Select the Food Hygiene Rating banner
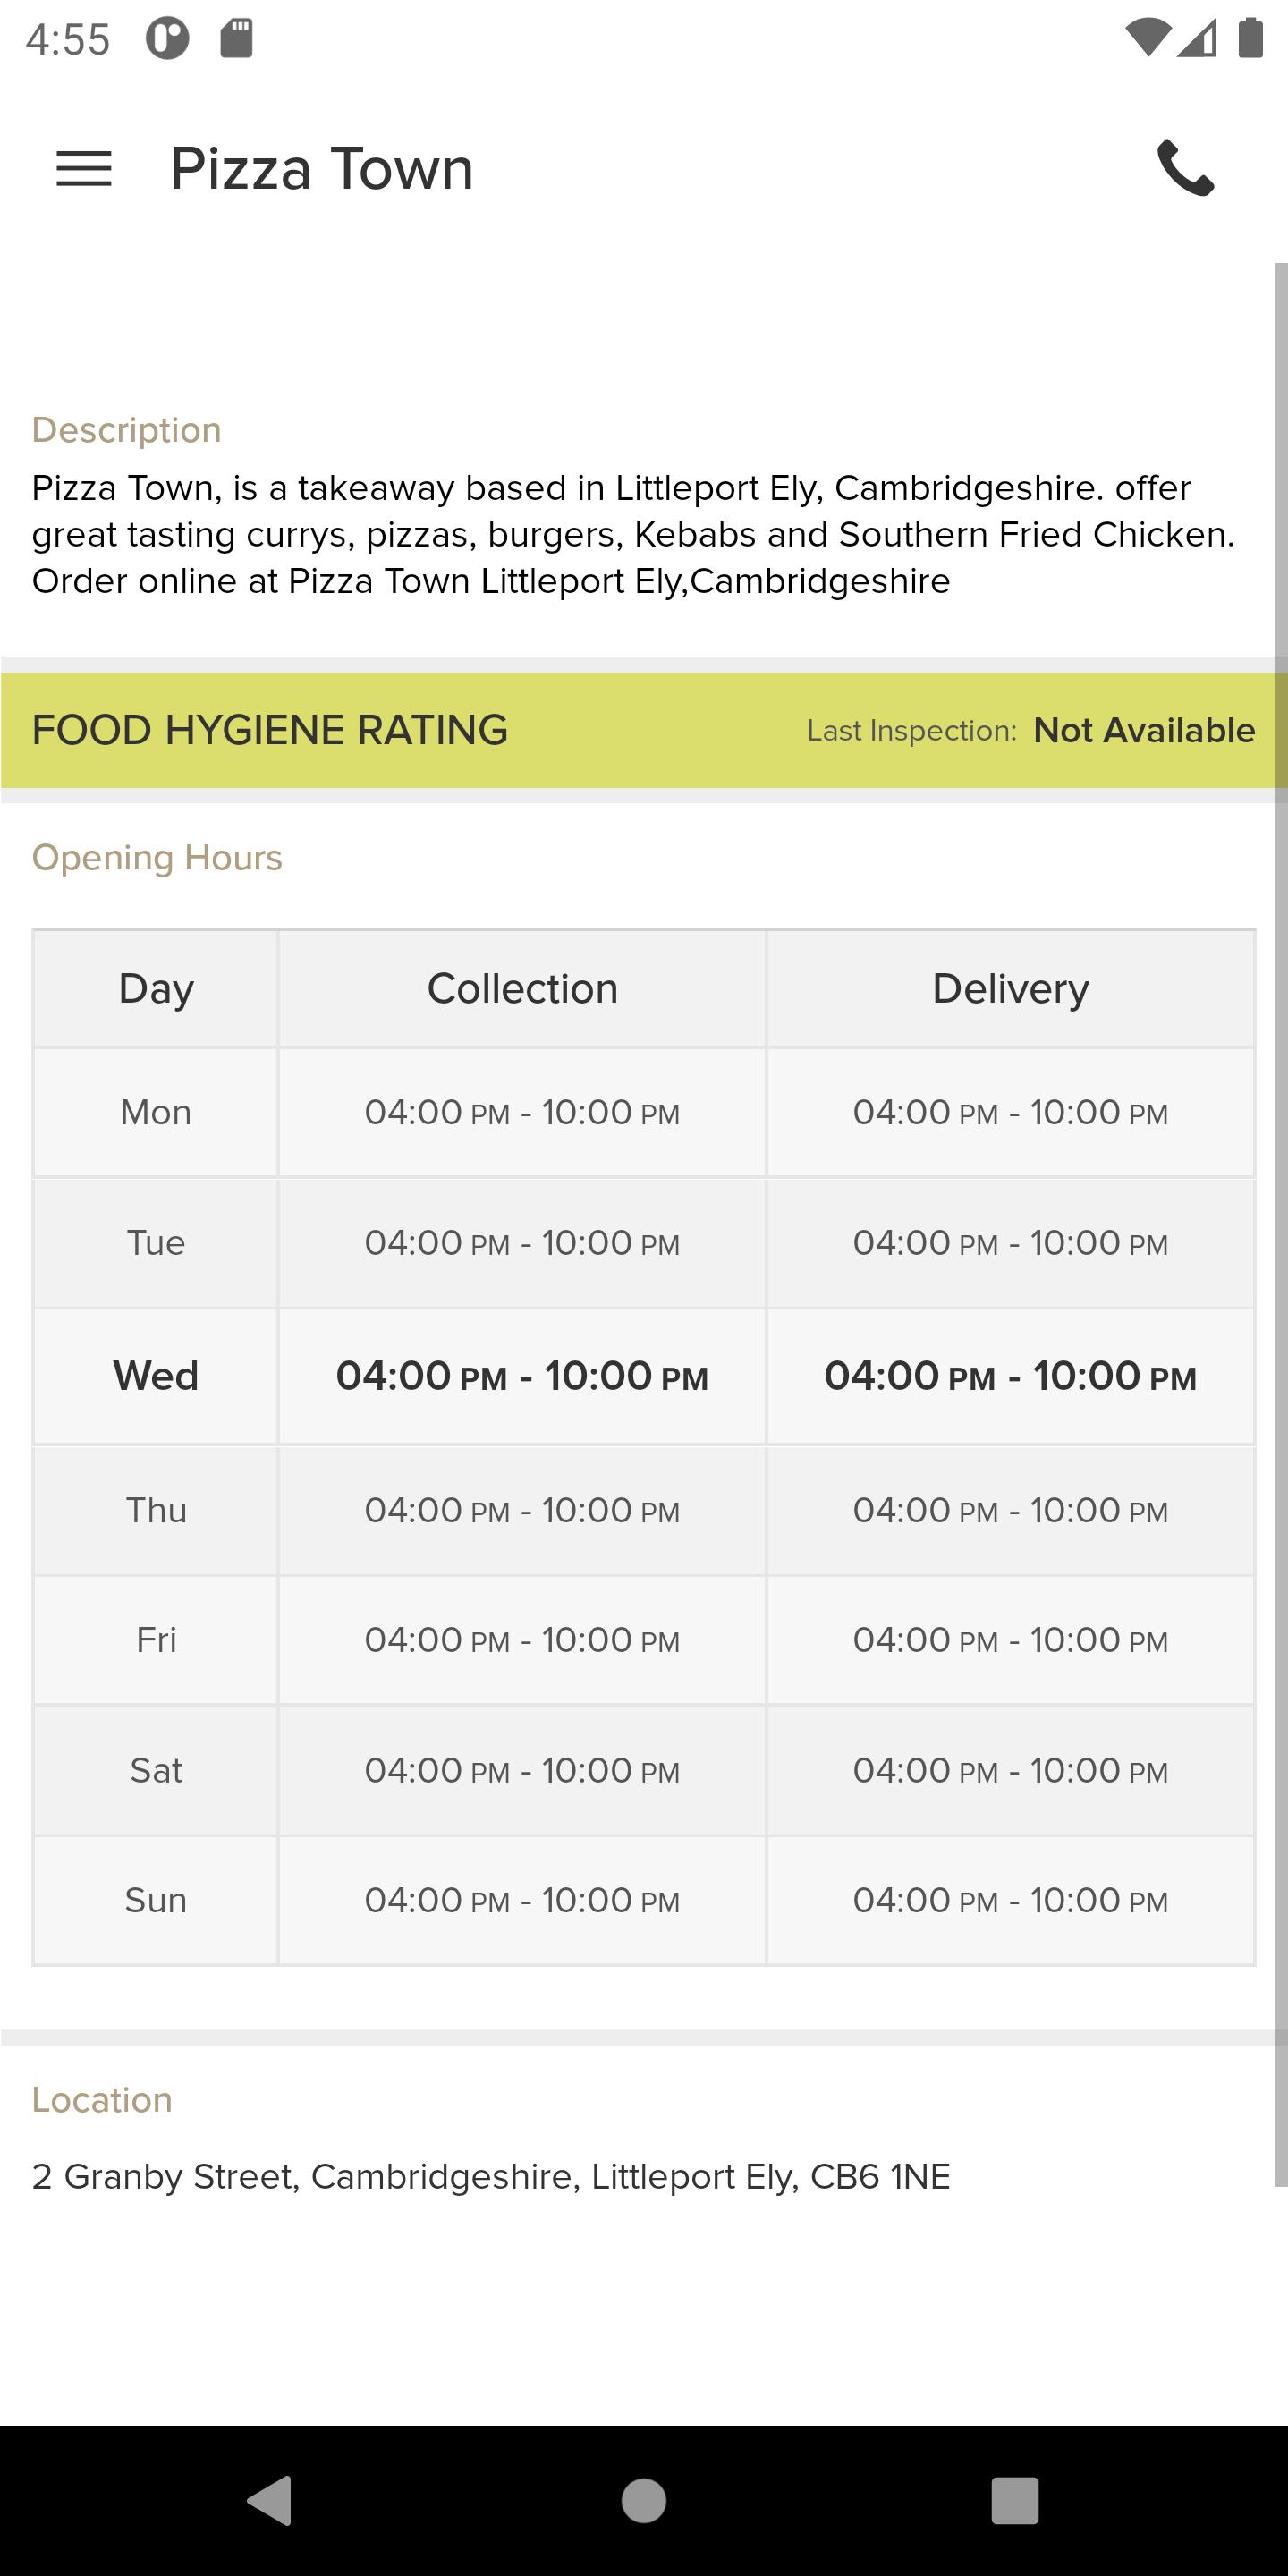This screenshot has width=1288, height=2576. [x=643, y=730]
